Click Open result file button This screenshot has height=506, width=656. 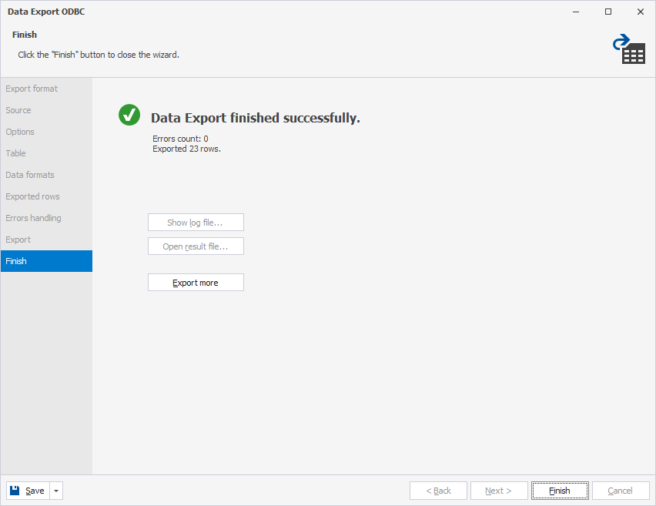pyautogui.click(x=196, y=246)
